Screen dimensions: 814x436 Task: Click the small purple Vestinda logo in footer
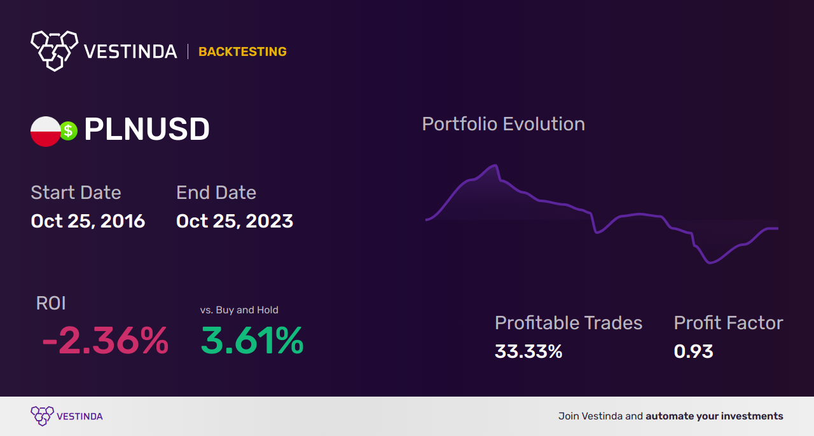[42, 416]
